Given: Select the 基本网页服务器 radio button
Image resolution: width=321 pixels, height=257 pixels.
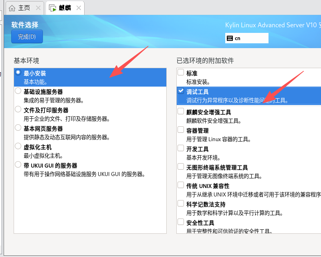Looking at the screenshot, I should point(18,127).
